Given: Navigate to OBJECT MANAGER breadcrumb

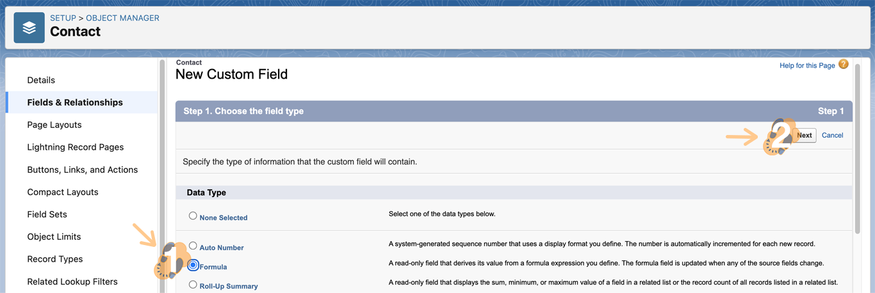Looking at the screenshot, I should pyautogui.click(x=122, y=18).
